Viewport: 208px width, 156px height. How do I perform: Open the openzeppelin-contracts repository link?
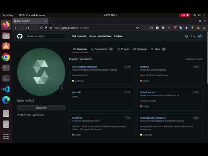tap(153, 118)
